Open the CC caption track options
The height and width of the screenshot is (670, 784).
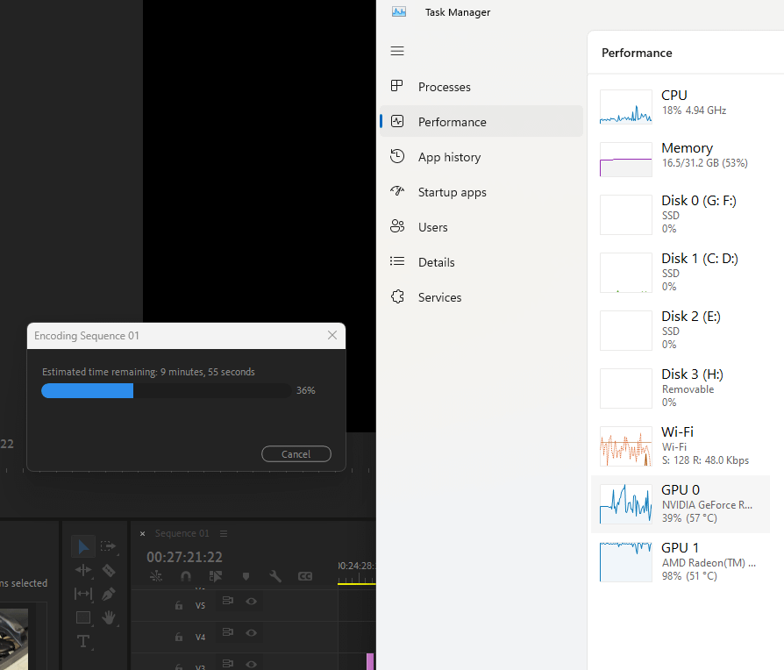(305, 576)
